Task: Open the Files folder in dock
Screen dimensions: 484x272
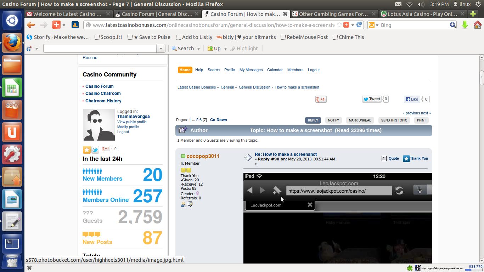Action: point(12,65)
